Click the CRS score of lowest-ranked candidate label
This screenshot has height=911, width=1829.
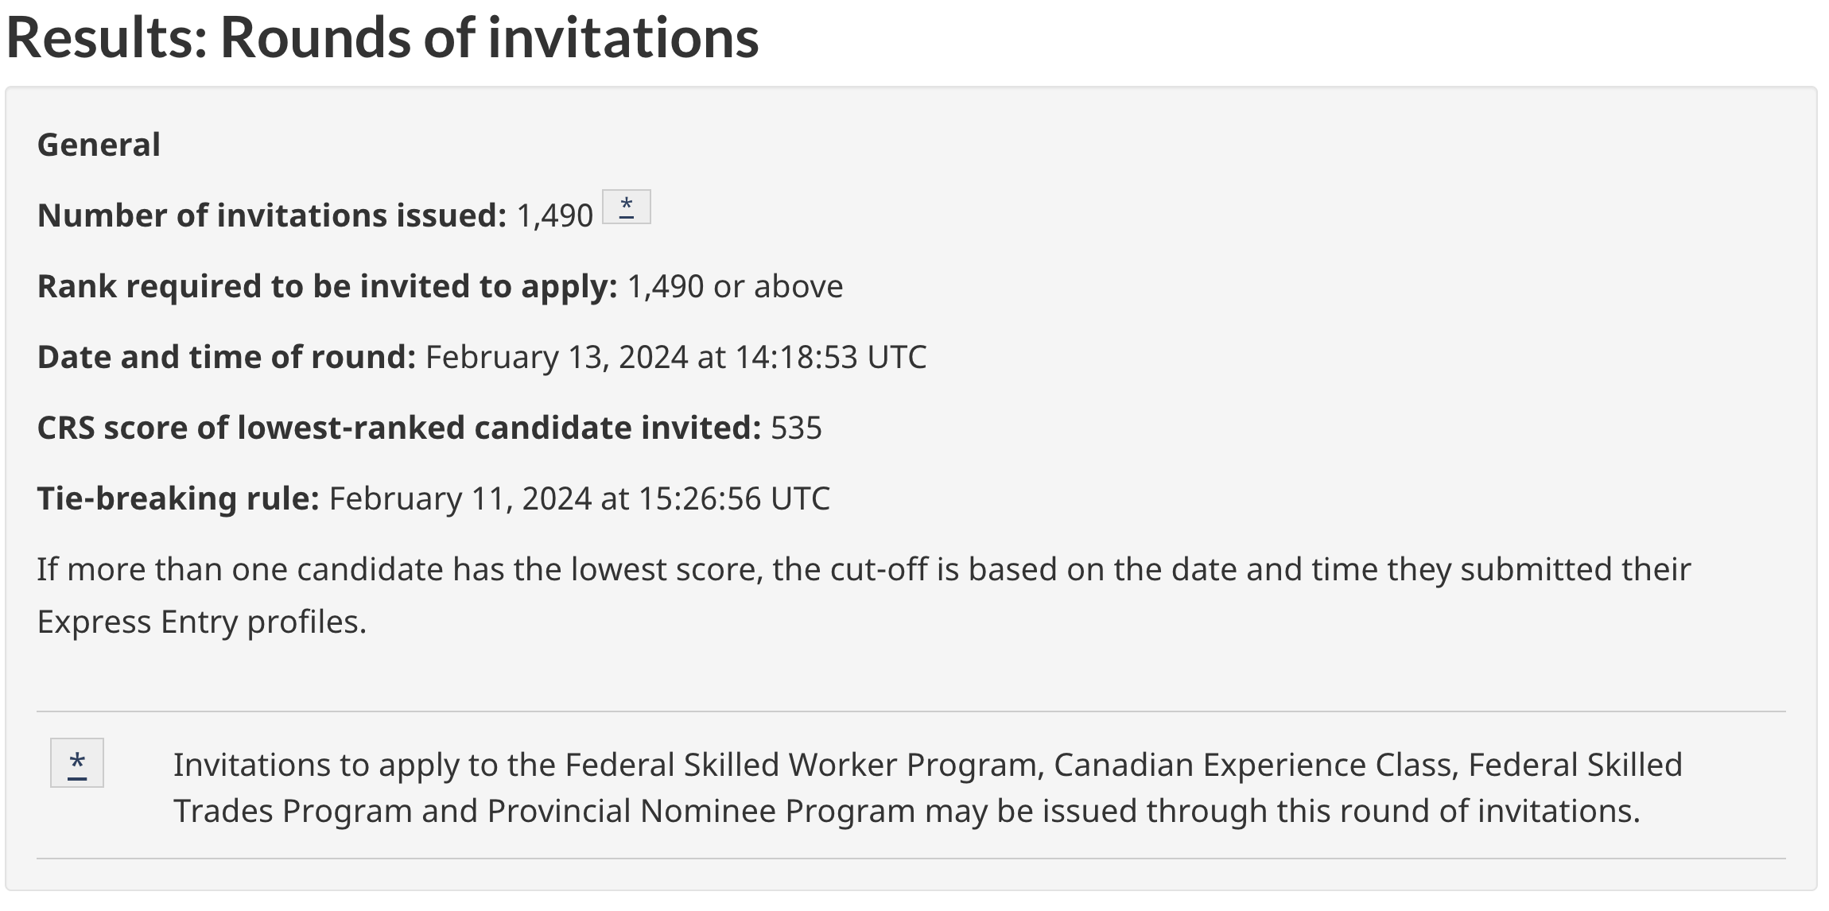coord(399,428)
